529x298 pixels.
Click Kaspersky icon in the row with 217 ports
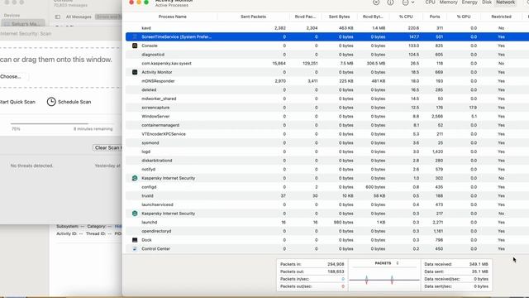pyautogui.click(x=135, y=214)
